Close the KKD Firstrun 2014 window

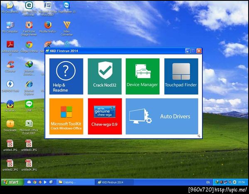tap(199, 51)
